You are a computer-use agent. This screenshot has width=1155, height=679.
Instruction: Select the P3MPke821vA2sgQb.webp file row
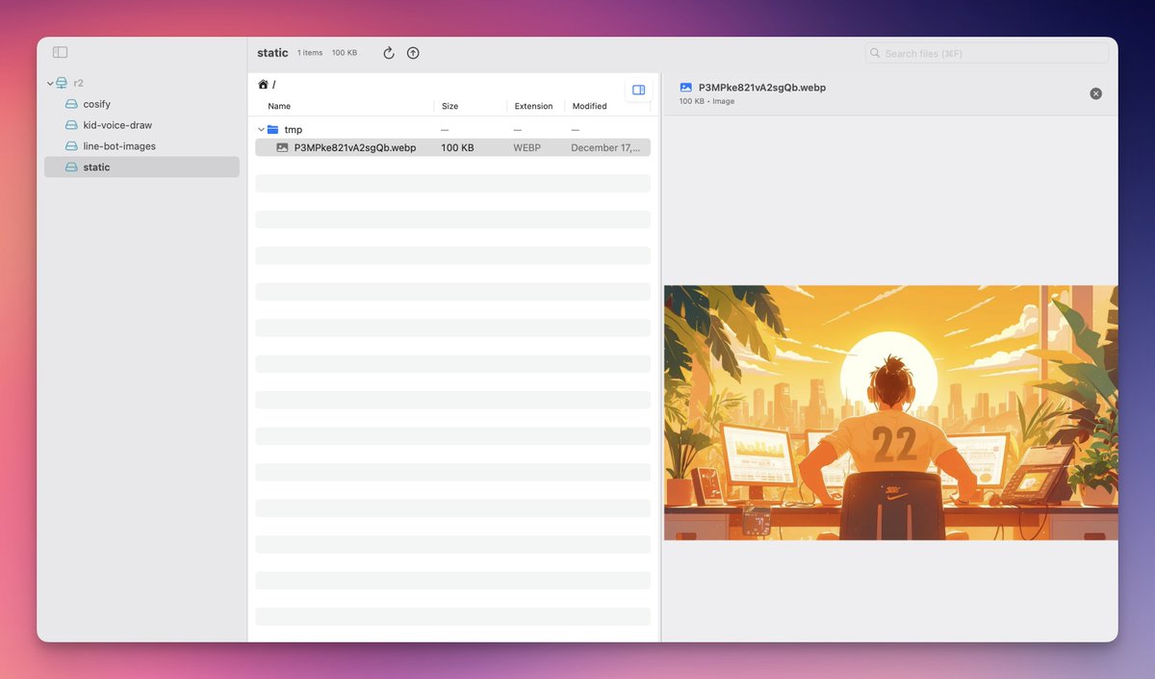452,147
